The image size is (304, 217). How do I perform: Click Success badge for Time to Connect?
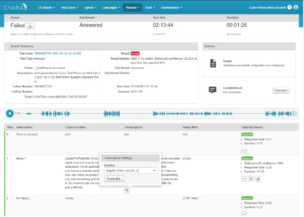pyautogui.click(x=247, y=134)
